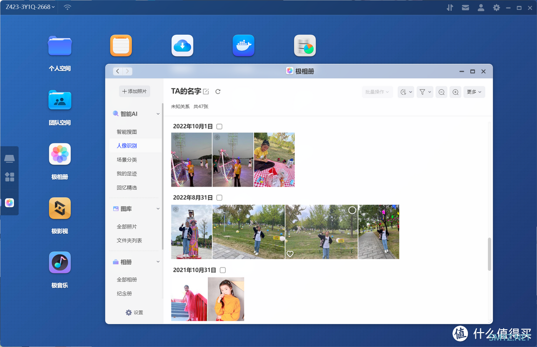Open the cloud download app icon
The width and height of the screenshot is (537, 347).
pos(182,46)
